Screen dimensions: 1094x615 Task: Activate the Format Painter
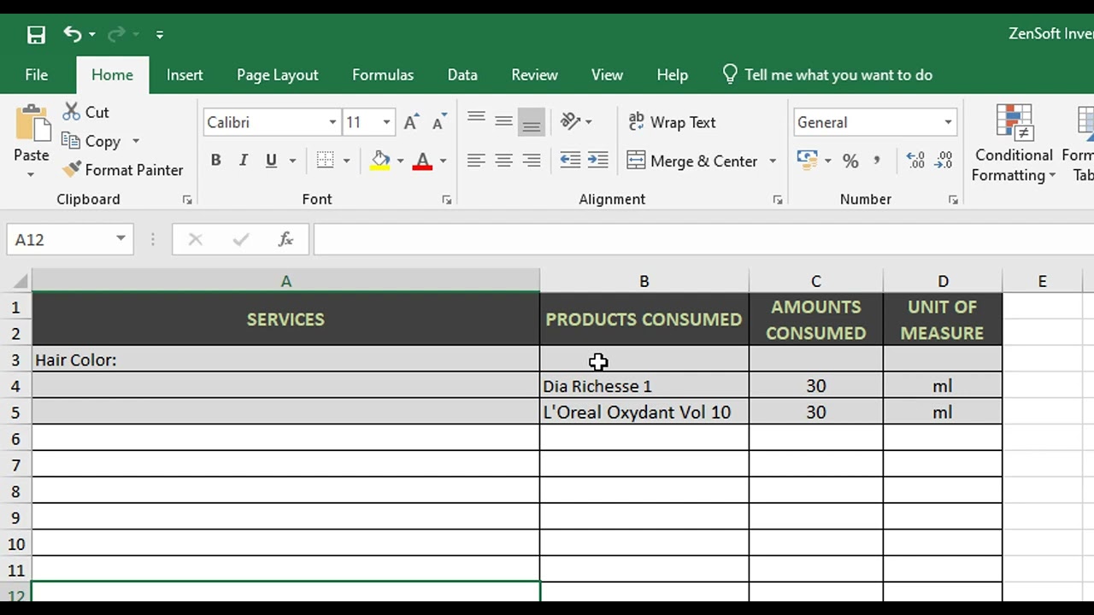123,170
